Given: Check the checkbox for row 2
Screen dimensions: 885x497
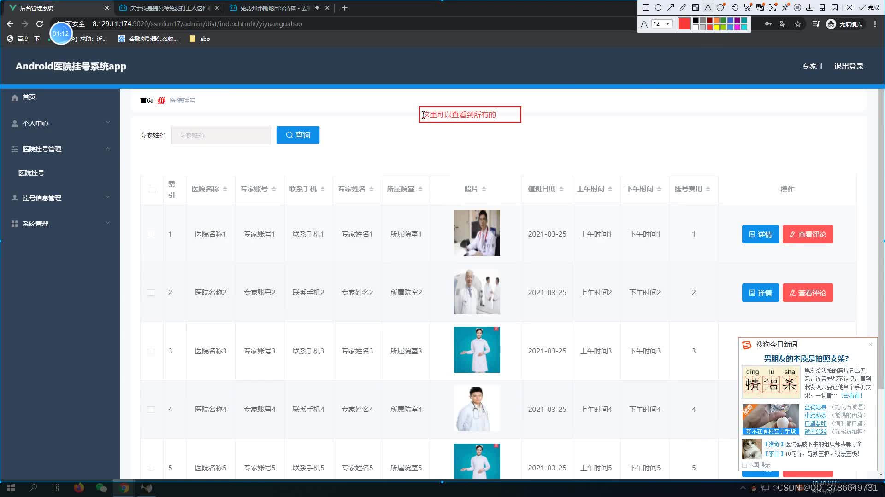Looking at the screenshot, I should click(151, 293).
